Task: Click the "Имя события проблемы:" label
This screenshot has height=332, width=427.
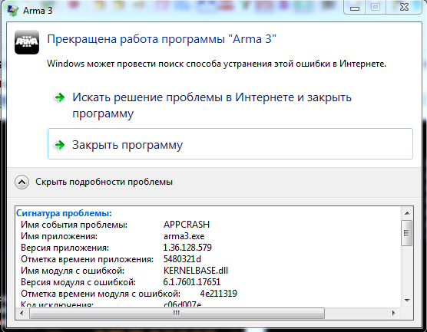Action: coord(74,225)
